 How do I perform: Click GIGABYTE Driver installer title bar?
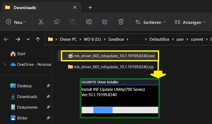pos(120,82)
